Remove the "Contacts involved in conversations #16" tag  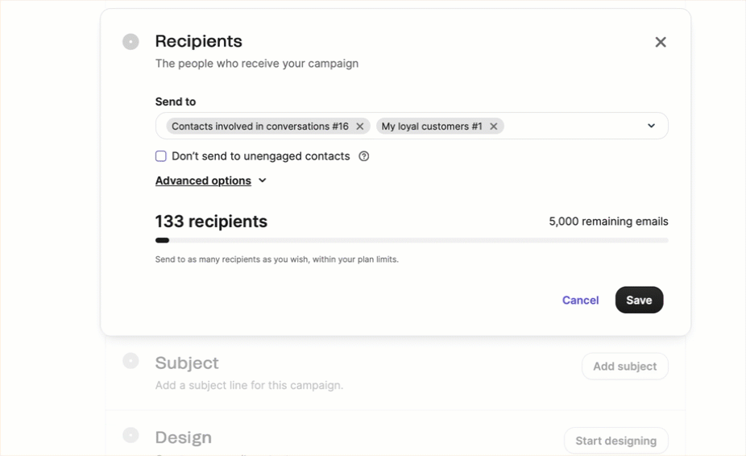[360, 126]
